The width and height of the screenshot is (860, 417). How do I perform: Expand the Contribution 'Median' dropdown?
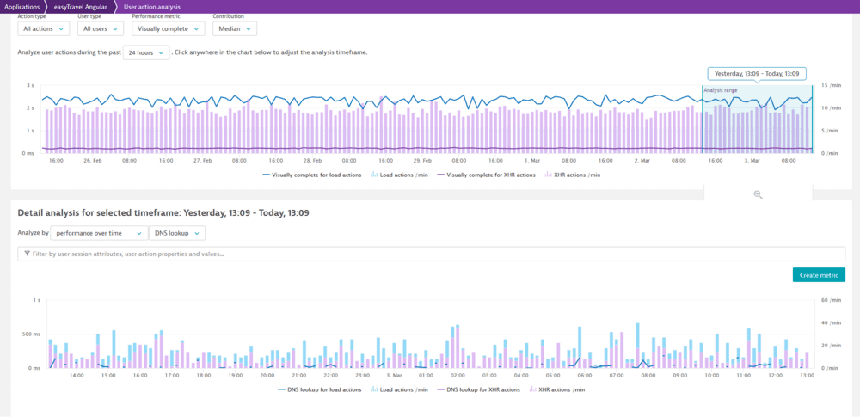pos(234,28)
